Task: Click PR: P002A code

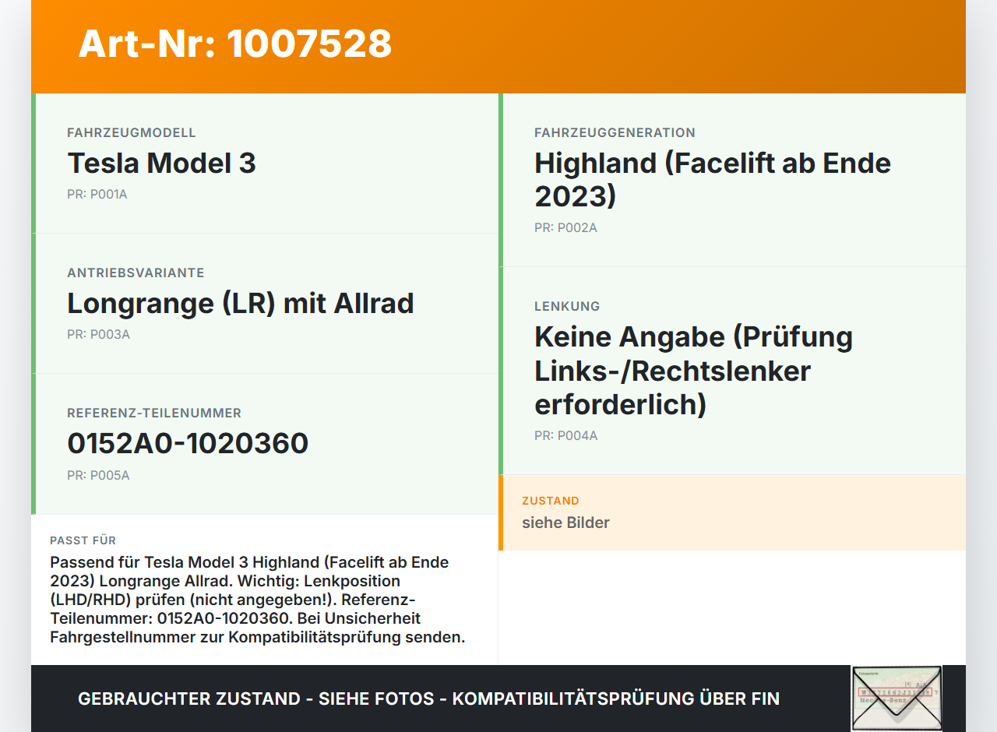Action: [565, 227]
